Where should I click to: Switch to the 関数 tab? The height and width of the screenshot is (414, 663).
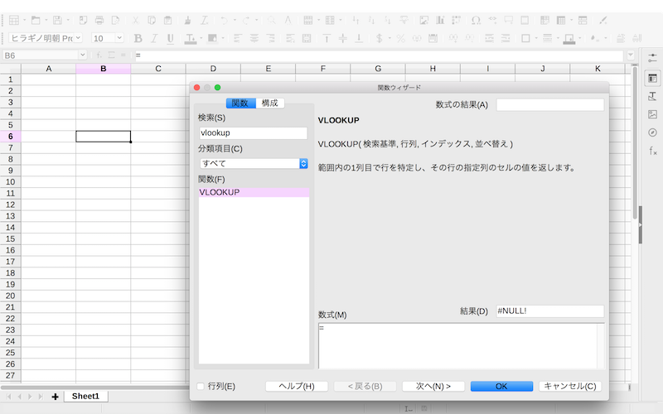[x=240, y=103]
